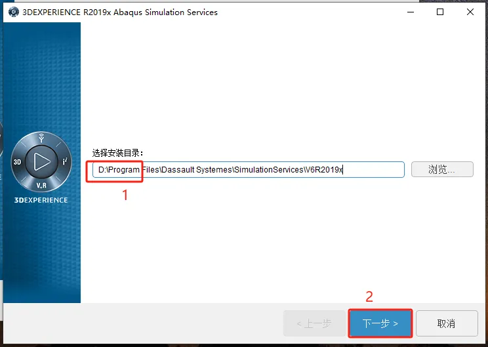
Task: Maximize the installer window
Action: pyautogui.click(x=440, y=12)
